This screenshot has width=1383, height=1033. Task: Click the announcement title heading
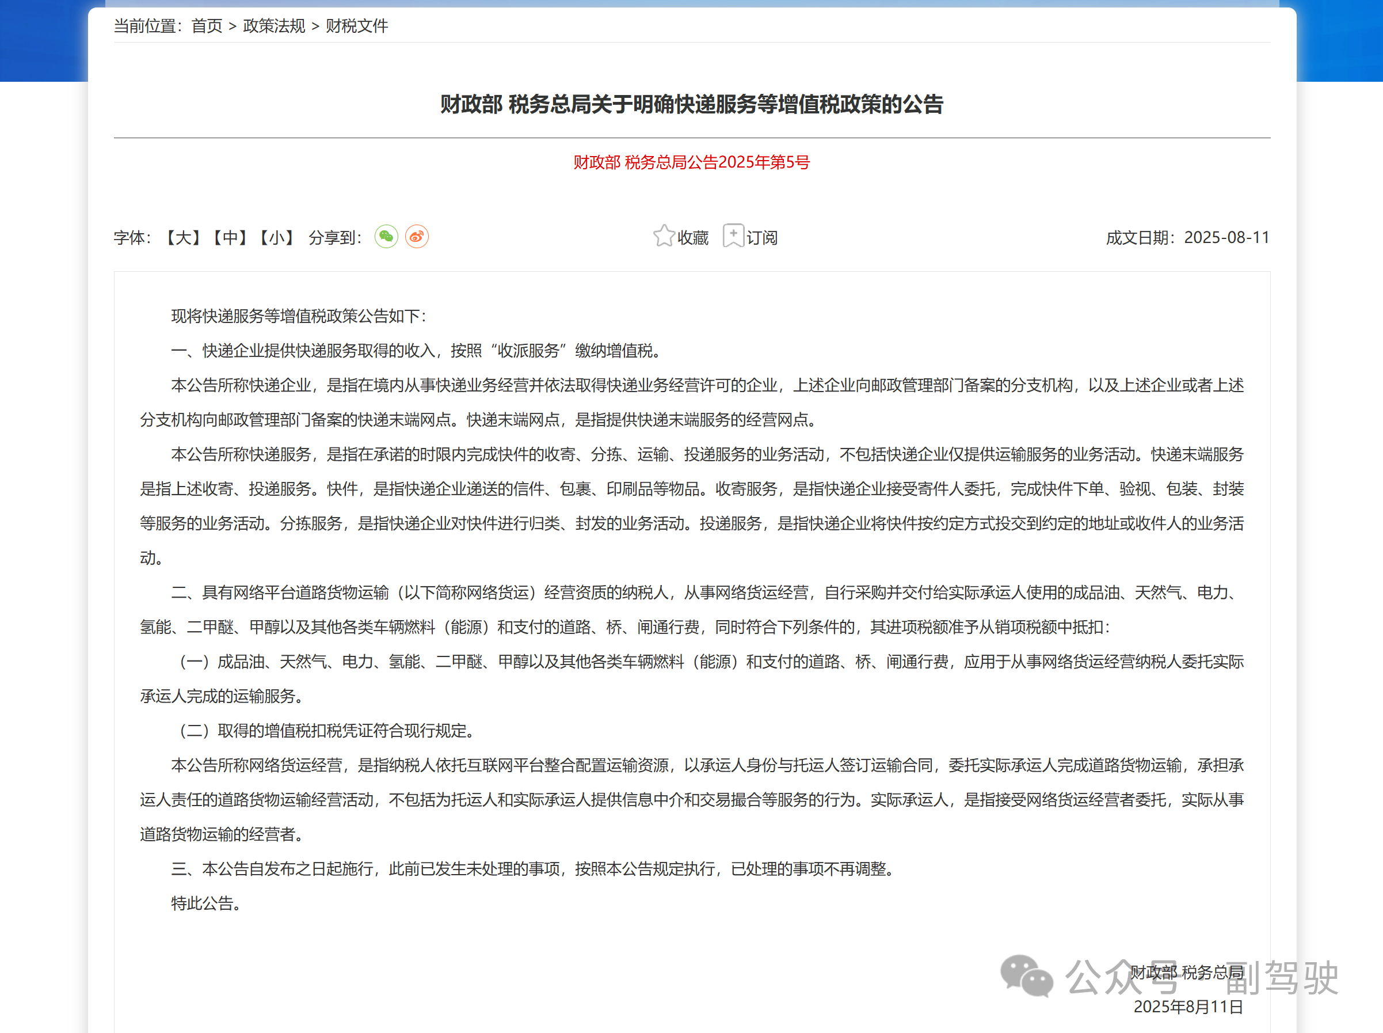coord(692,104)
